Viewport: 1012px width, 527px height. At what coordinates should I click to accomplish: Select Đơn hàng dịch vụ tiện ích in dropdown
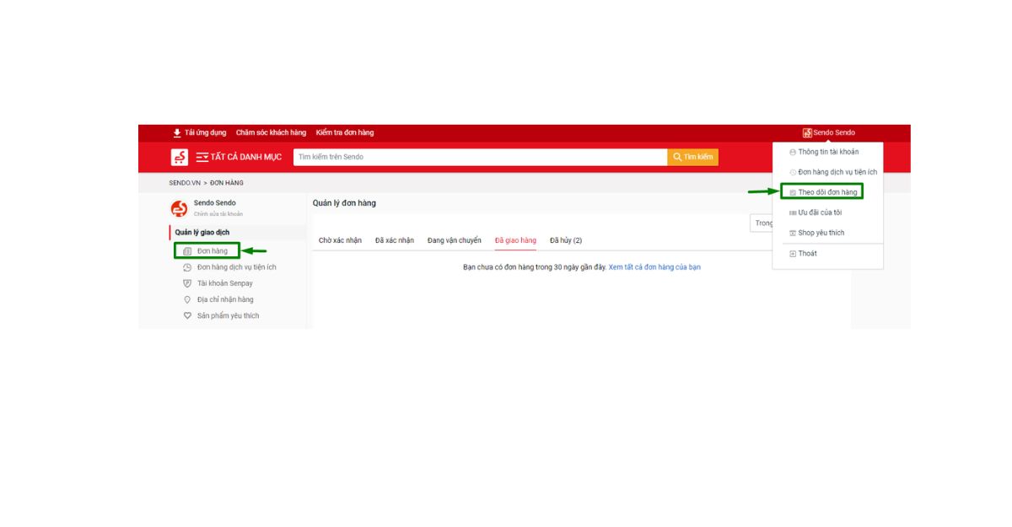pyautogui.click(x=837, y=172)
